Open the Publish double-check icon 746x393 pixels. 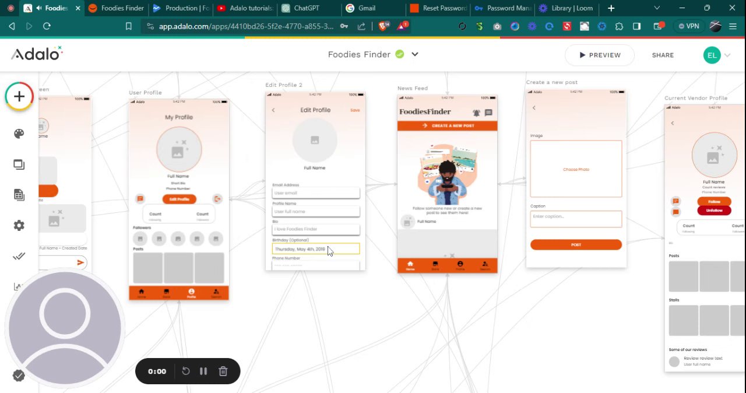coord(19,256)
